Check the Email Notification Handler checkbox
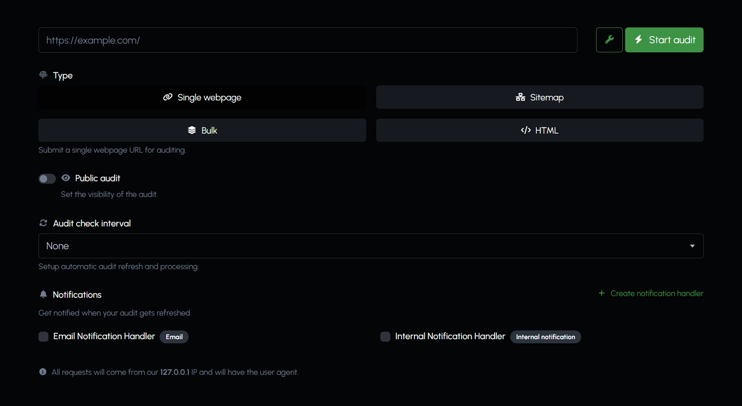 43,337
